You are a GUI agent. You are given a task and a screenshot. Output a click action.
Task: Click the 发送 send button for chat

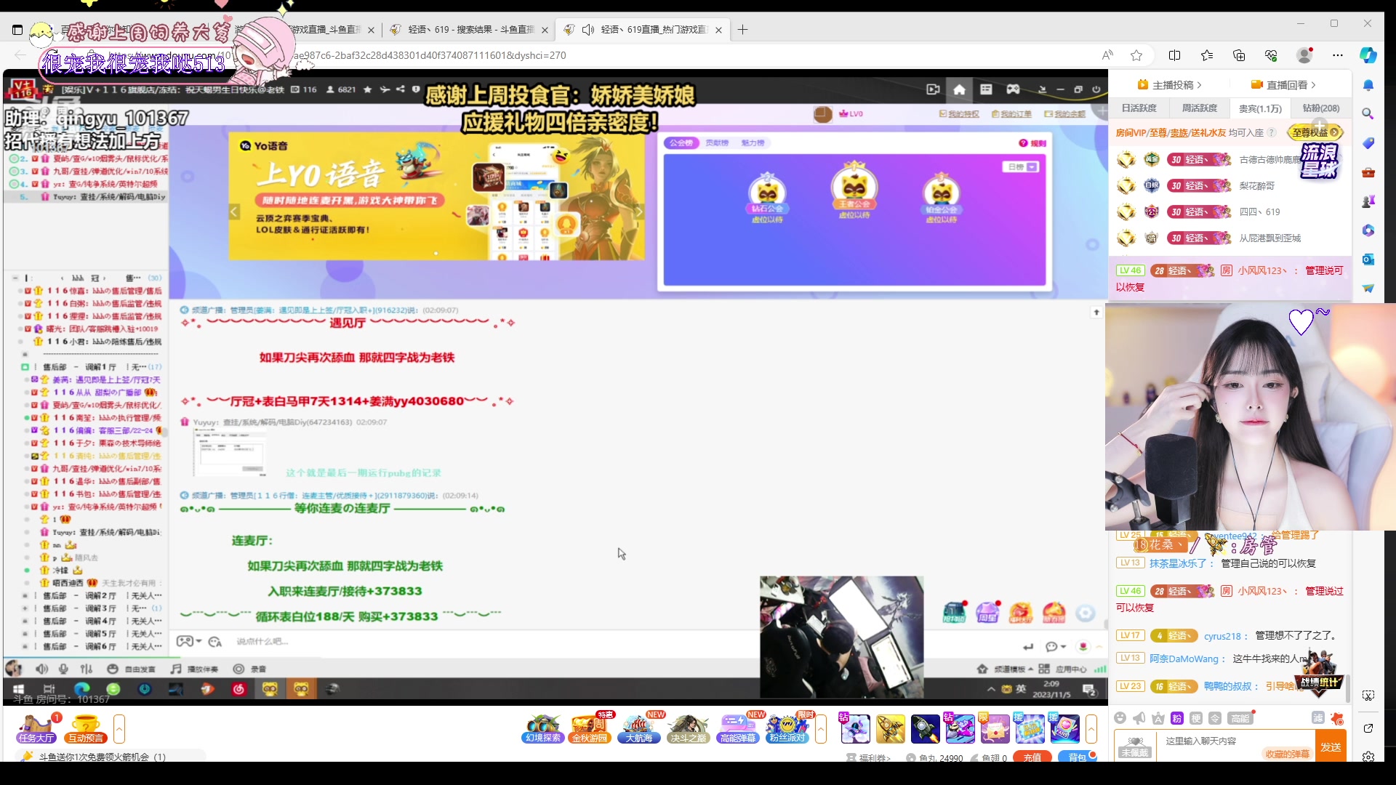pos(1331,746)
